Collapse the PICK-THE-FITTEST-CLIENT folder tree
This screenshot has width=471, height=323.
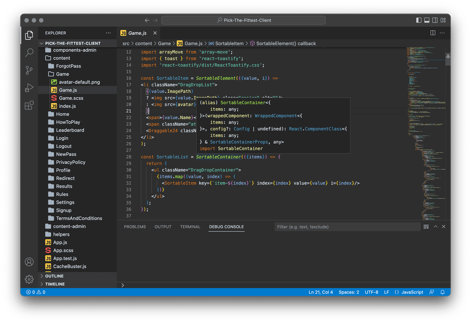72,43
